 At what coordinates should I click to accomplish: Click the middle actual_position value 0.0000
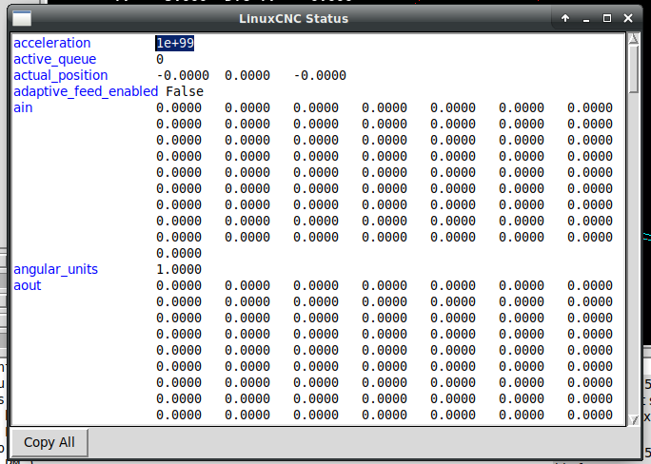[247, 75]
